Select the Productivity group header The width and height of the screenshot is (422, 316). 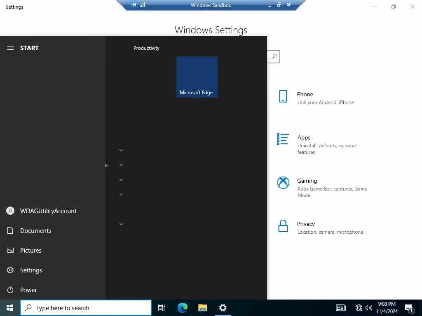click(x=146, y=48)
